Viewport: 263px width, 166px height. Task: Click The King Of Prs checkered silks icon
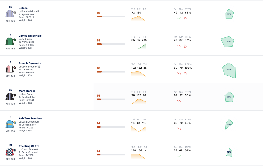11,152
